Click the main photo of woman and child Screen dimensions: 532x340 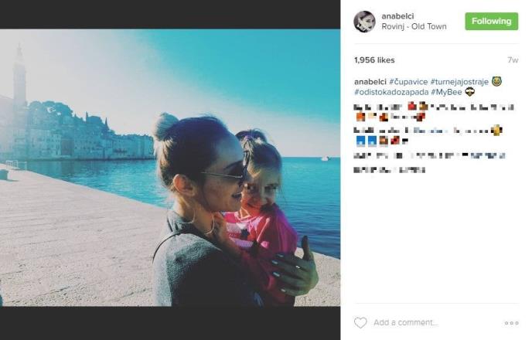pyautogui.click(x=170, y=168)
